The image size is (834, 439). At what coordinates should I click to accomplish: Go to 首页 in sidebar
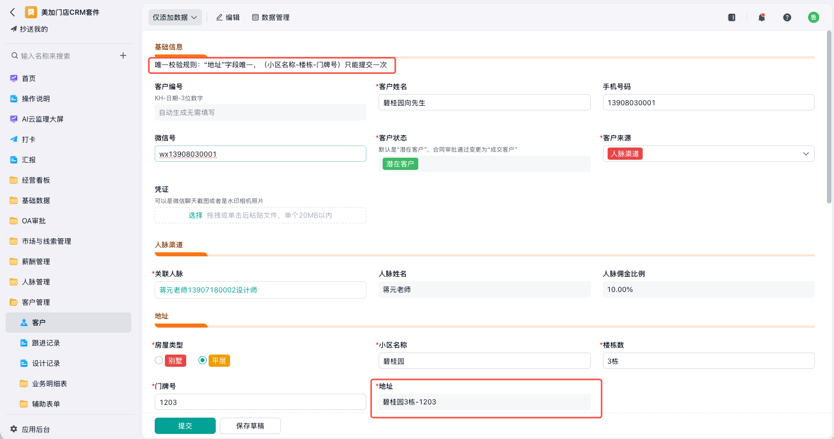click(x=68, y=78)
